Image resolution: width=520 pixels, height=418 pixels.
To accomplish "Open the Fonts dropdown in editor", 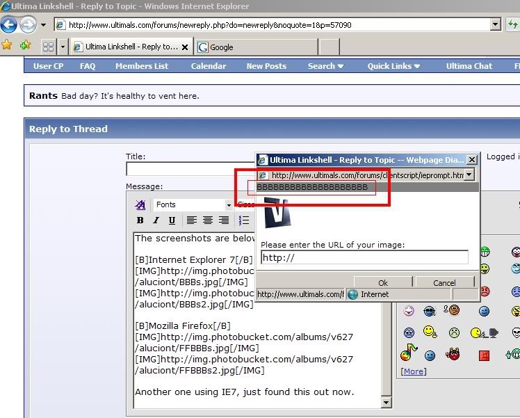I will pyautogui.click(x=193, y=204).
